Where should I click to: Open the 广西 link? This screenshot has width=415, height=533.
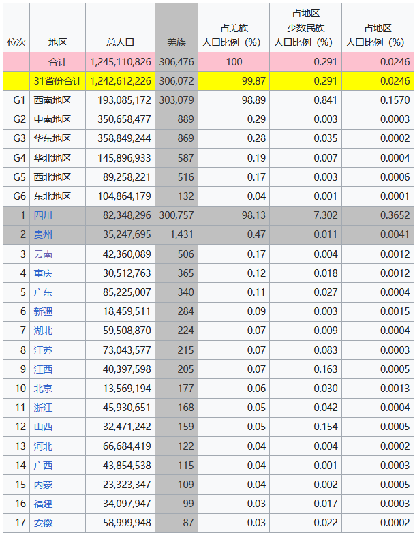coord(43,465)
